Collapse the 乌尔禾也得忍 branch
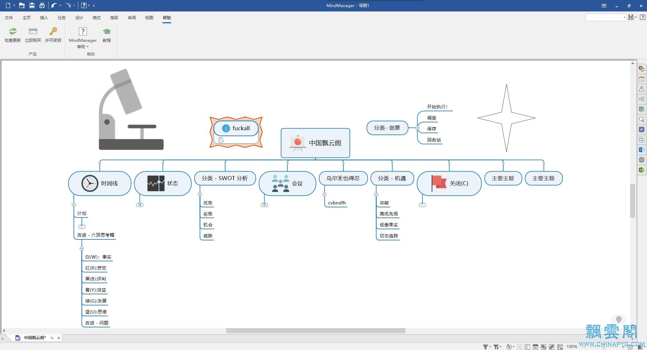647x350 pixels. point(325,195)
